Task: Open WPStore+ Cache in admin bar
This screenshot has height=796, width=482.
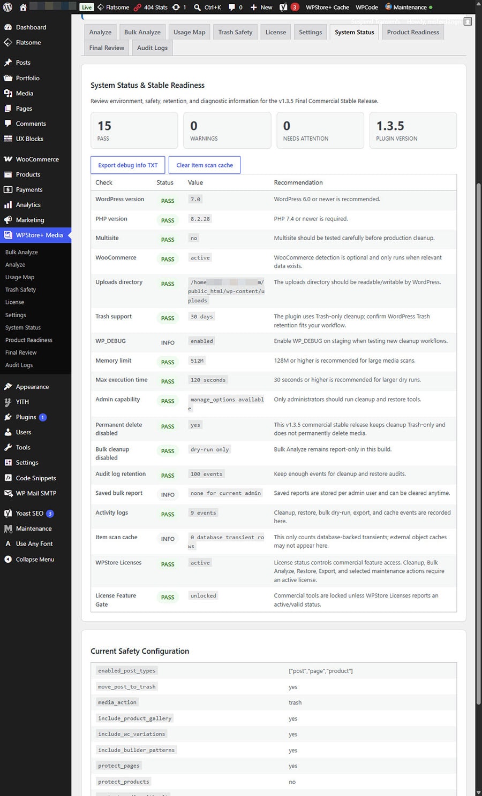Action: 327,7
